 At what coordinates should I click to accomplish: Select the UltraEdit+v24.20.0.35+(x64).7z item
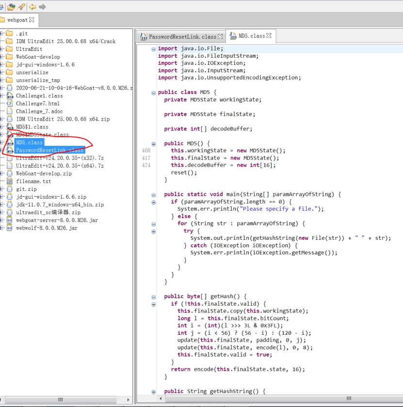coord(60,166)
